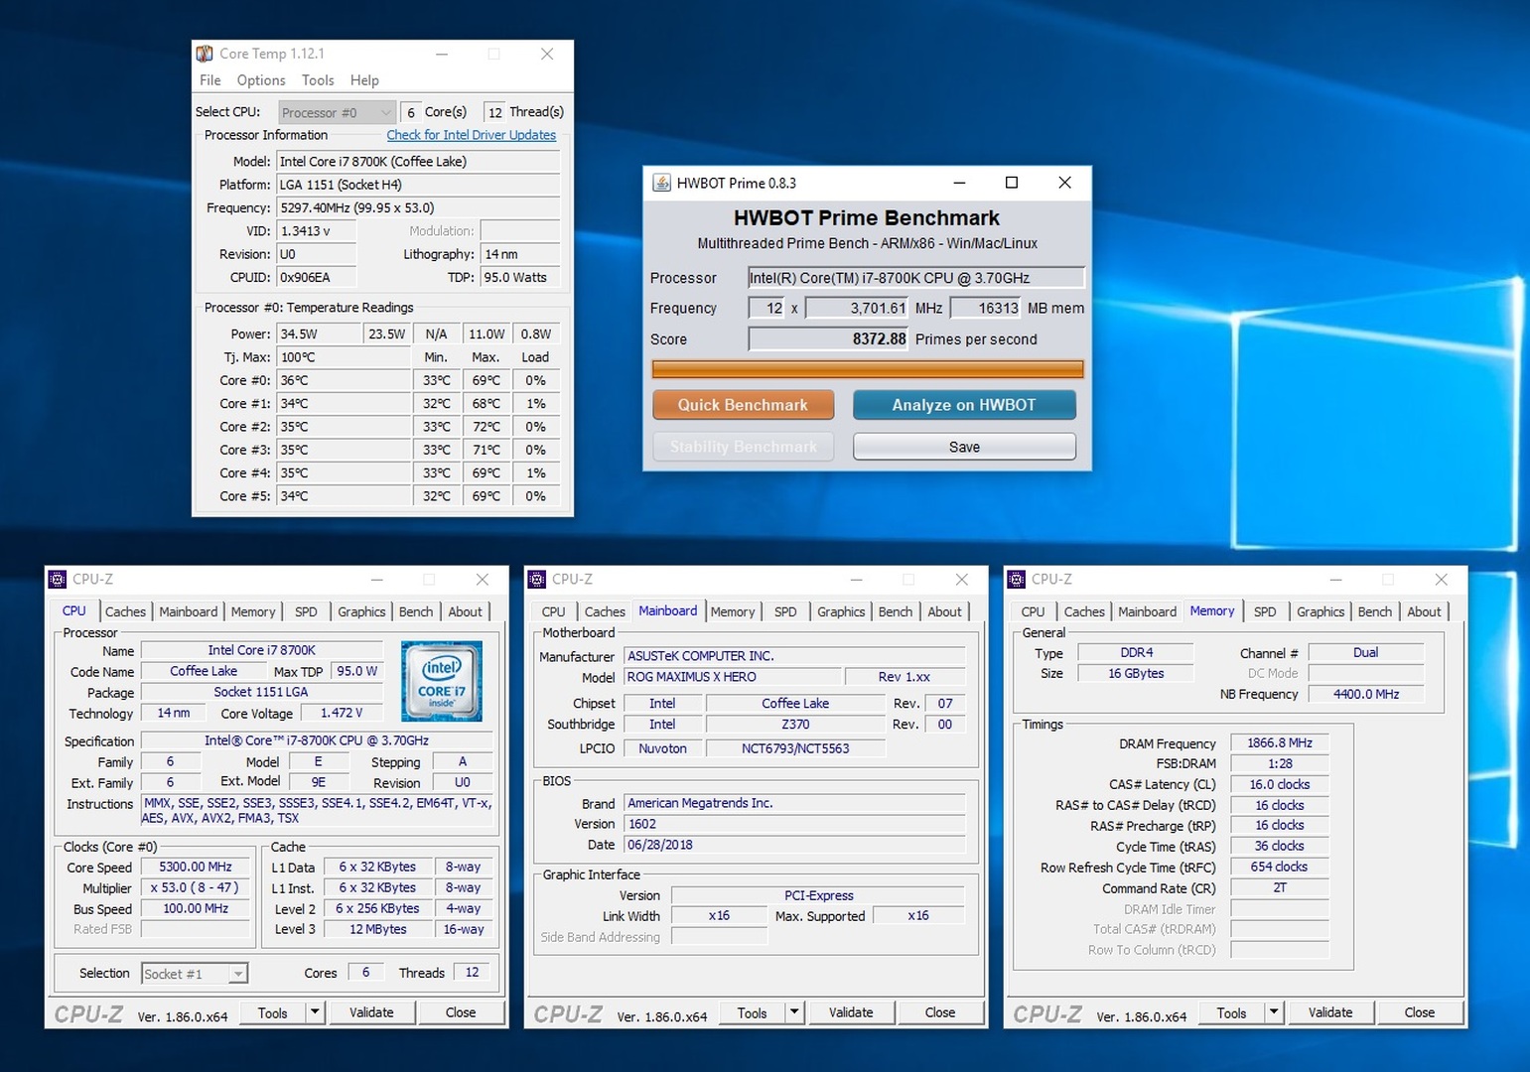Close the HWBOT Prime window
The image size is (1530, 1072).
(x=1064, y=183)
